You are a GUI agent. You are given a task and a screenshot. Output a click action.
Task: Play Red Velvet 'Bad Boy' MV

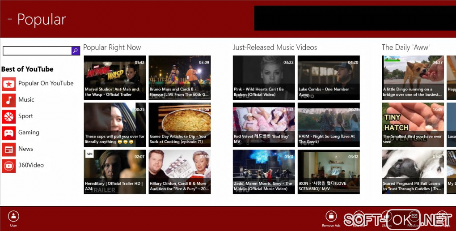(264, 124)
